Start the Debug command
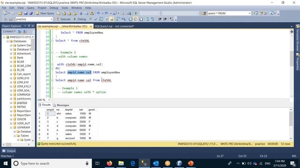Image resolution: width=300 pixels, height=168 pixels. (80, 19)
